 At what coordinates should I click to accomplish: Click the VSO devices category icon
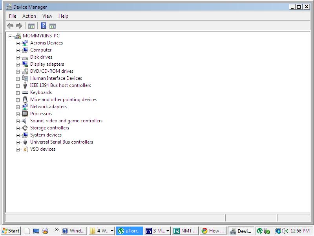pos(25,149)
